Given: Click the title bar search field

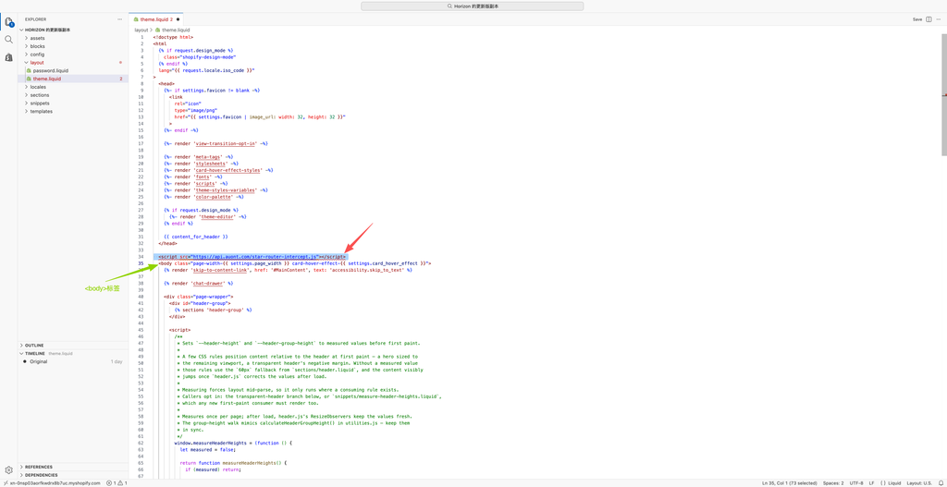Looking at the screenshot, I should point(473,6).
